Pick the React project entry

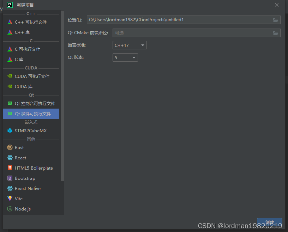[31, 158]
